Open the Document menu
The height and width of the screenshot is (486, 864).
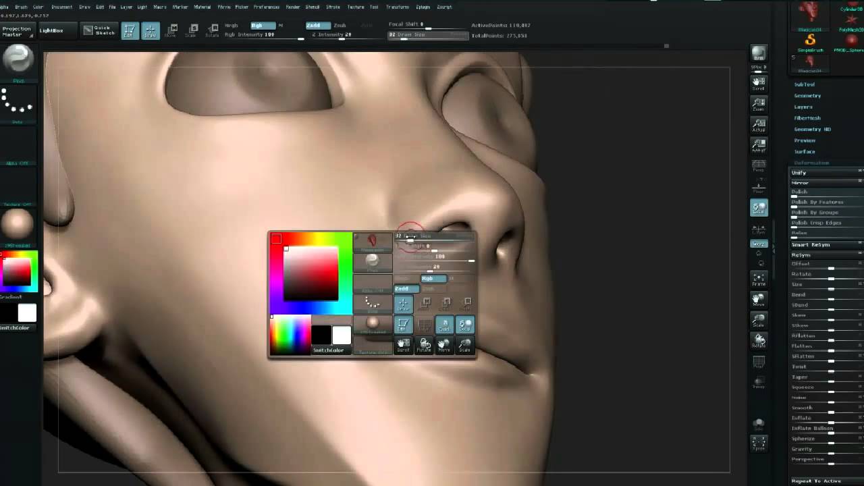(x=61, y=7)
